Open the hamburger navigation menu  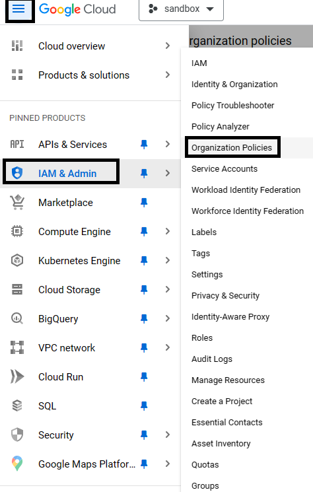[x=18, y=9]
